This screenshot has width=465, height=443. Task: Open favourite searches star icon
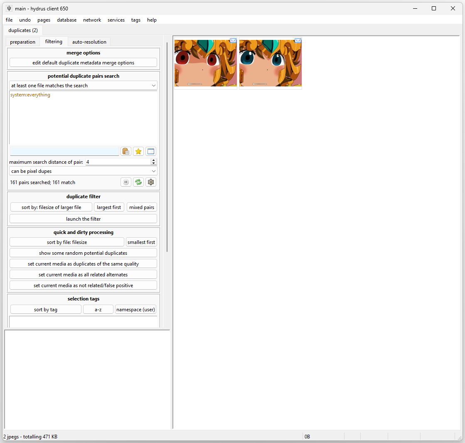pos(138,151)
